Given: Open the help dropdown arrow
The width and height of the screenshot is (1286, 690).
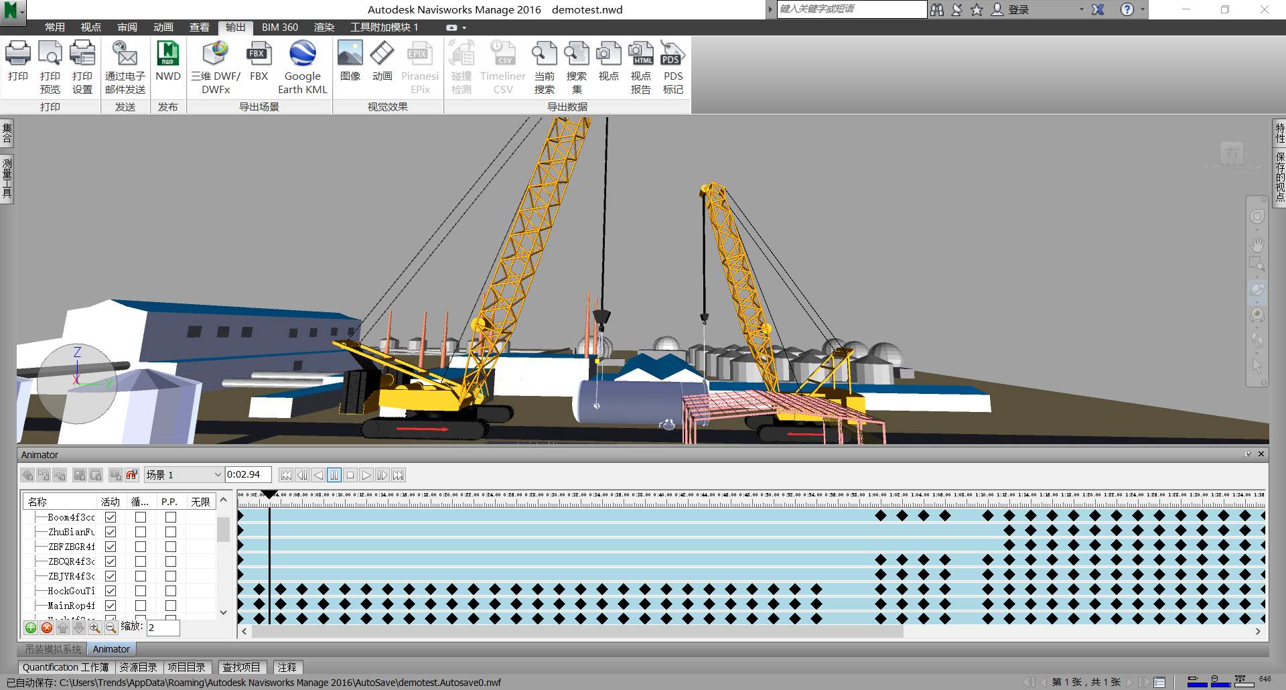Looking at the screenshot, I should pos(1143,9).
